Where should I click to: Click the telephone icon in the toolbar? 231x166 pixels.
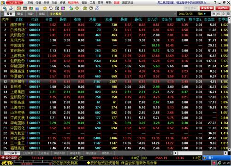pyautogui.click(x=85, y=8)
